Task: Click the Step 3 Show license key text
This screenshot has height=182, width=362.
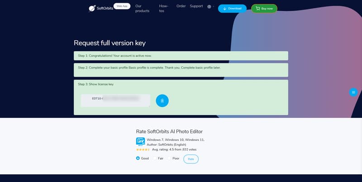Action: [95, 84]
